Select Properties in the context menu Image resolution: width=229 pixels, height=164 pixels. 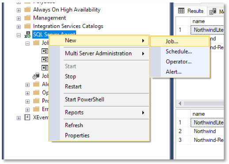point(99,136)
